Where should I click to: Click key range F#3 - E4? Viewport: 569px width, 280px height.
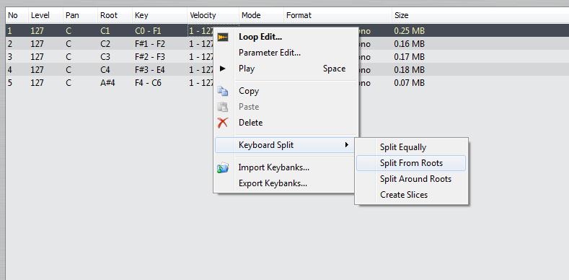coord(150,70)
